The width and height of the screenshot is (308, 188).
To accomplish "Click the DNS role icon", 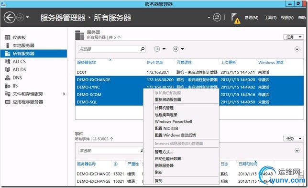I will pos(8,77).
